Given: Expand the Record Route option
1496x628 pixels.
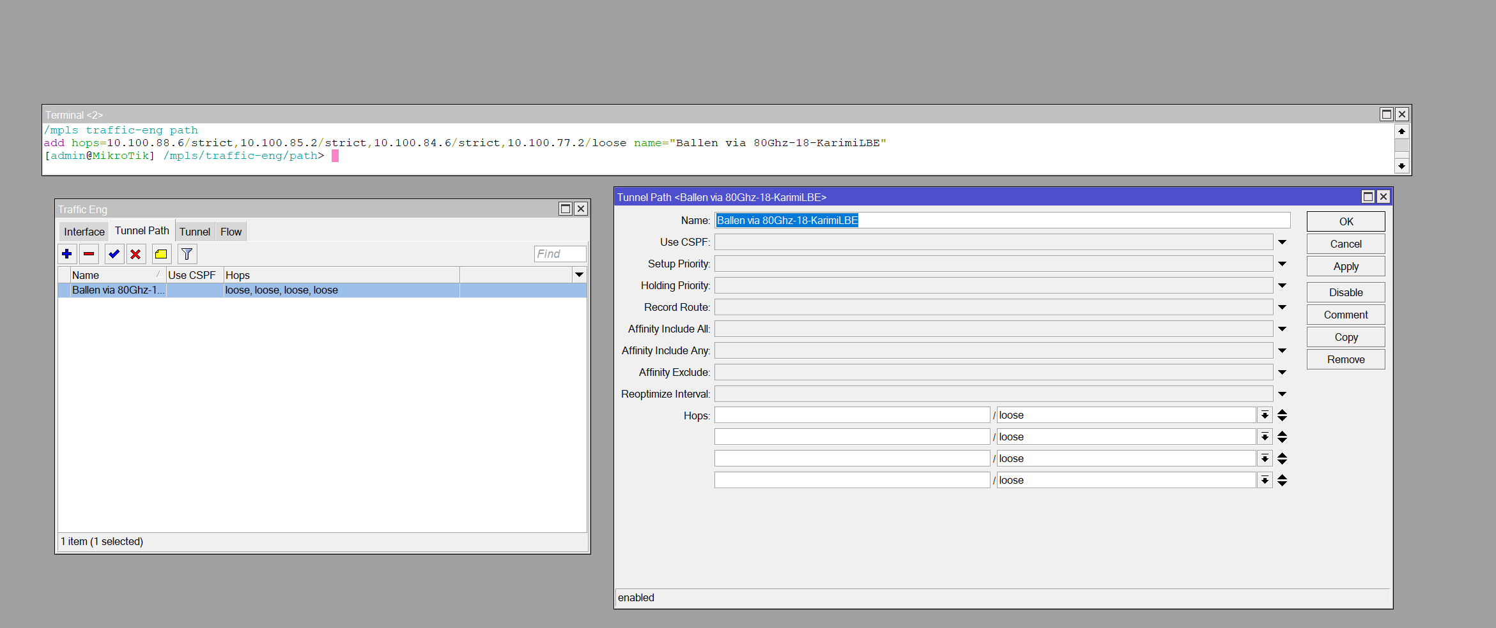Looking at the screenshot, I should click(x=1282, y=308).
